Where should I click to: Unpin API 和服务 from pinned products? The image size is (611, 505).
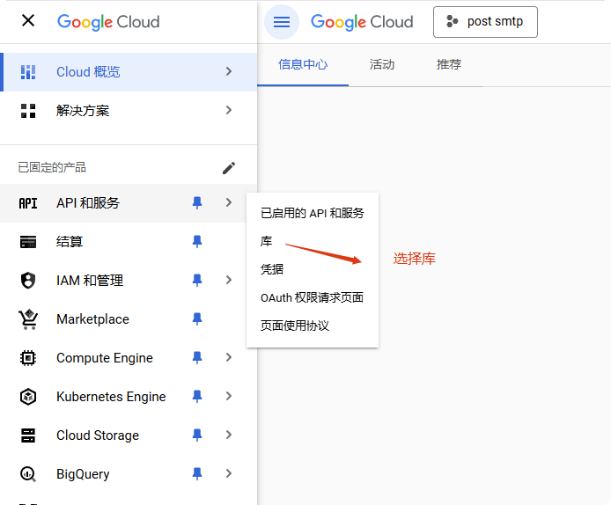(x=197, y=203)
